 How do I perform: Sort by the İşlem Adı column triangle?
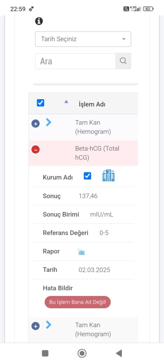66,101
